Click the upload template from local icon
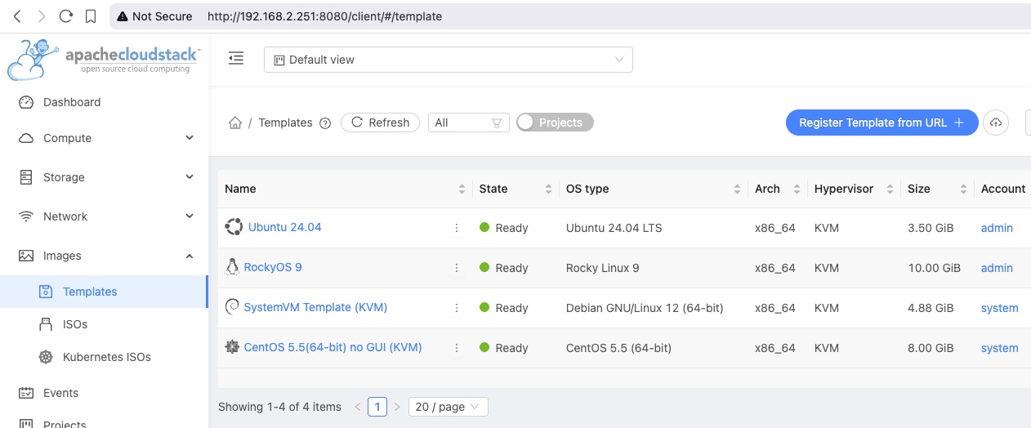 [995, 123]
